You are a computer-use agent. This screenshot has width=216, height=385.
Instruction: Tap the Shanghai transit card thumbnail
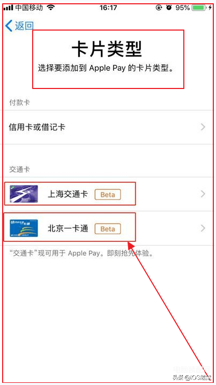tap(24, 194)
